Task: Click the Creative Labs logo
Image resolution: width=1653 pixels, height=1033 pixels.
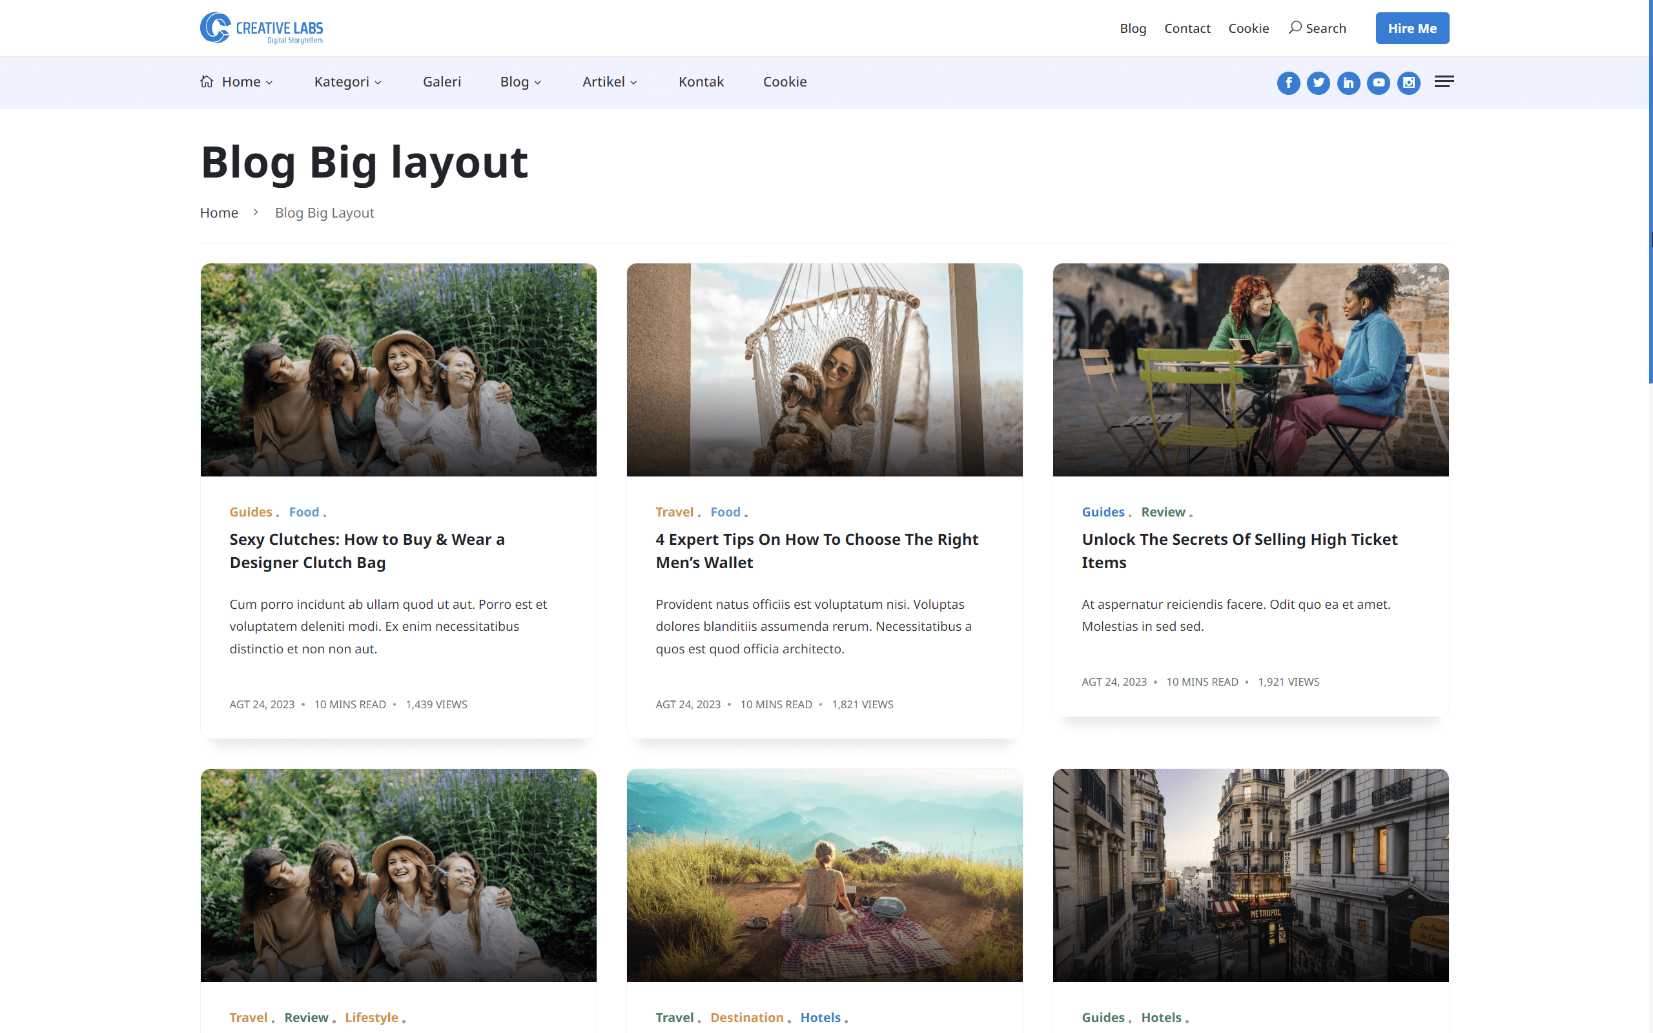Action: click(x=262, y=28)
